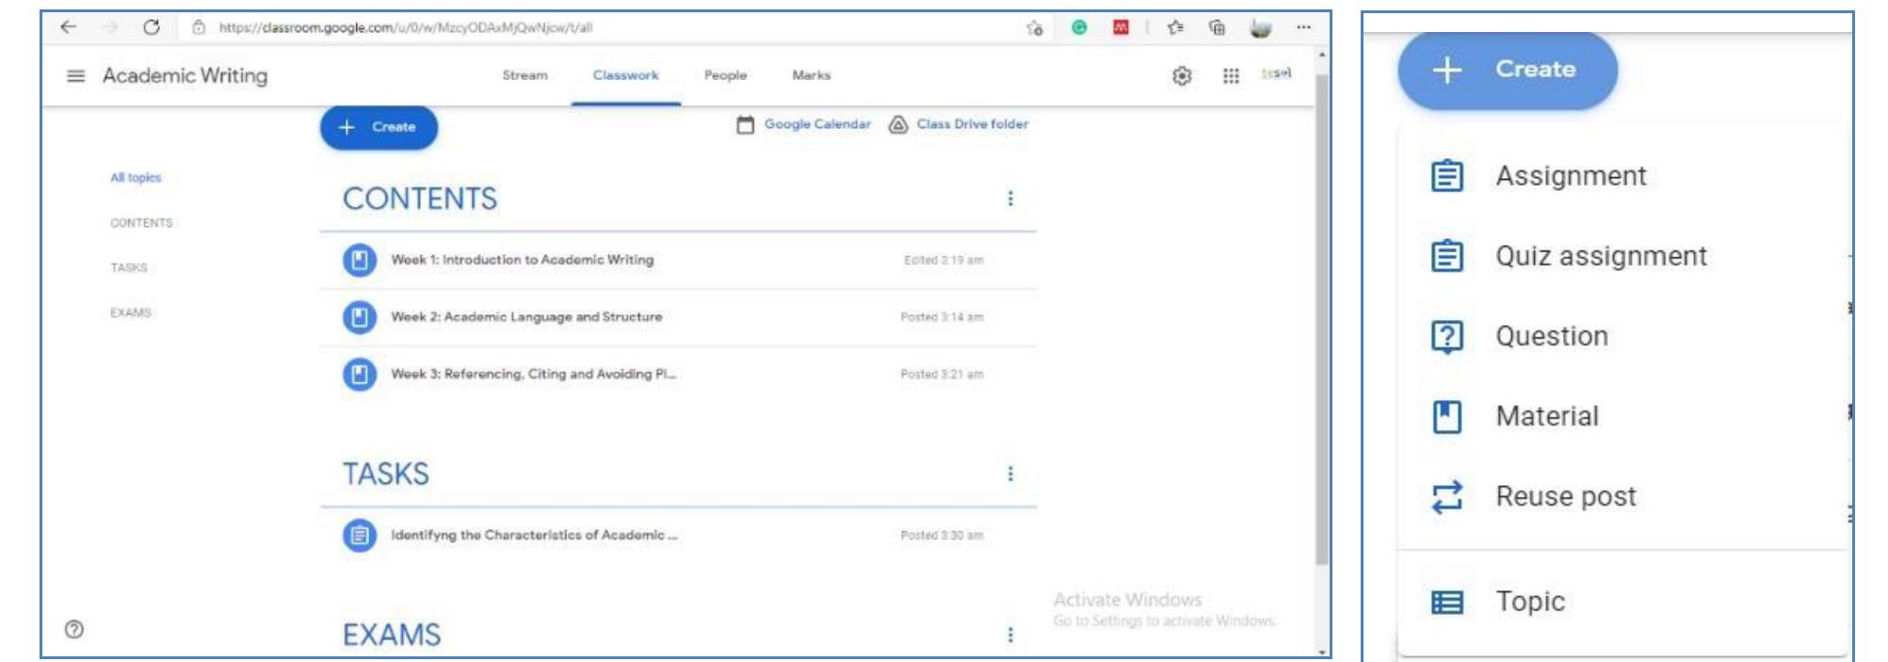
Task: Open the browser collections icon
Action: pyautogui.click(x=1217, y=27)
